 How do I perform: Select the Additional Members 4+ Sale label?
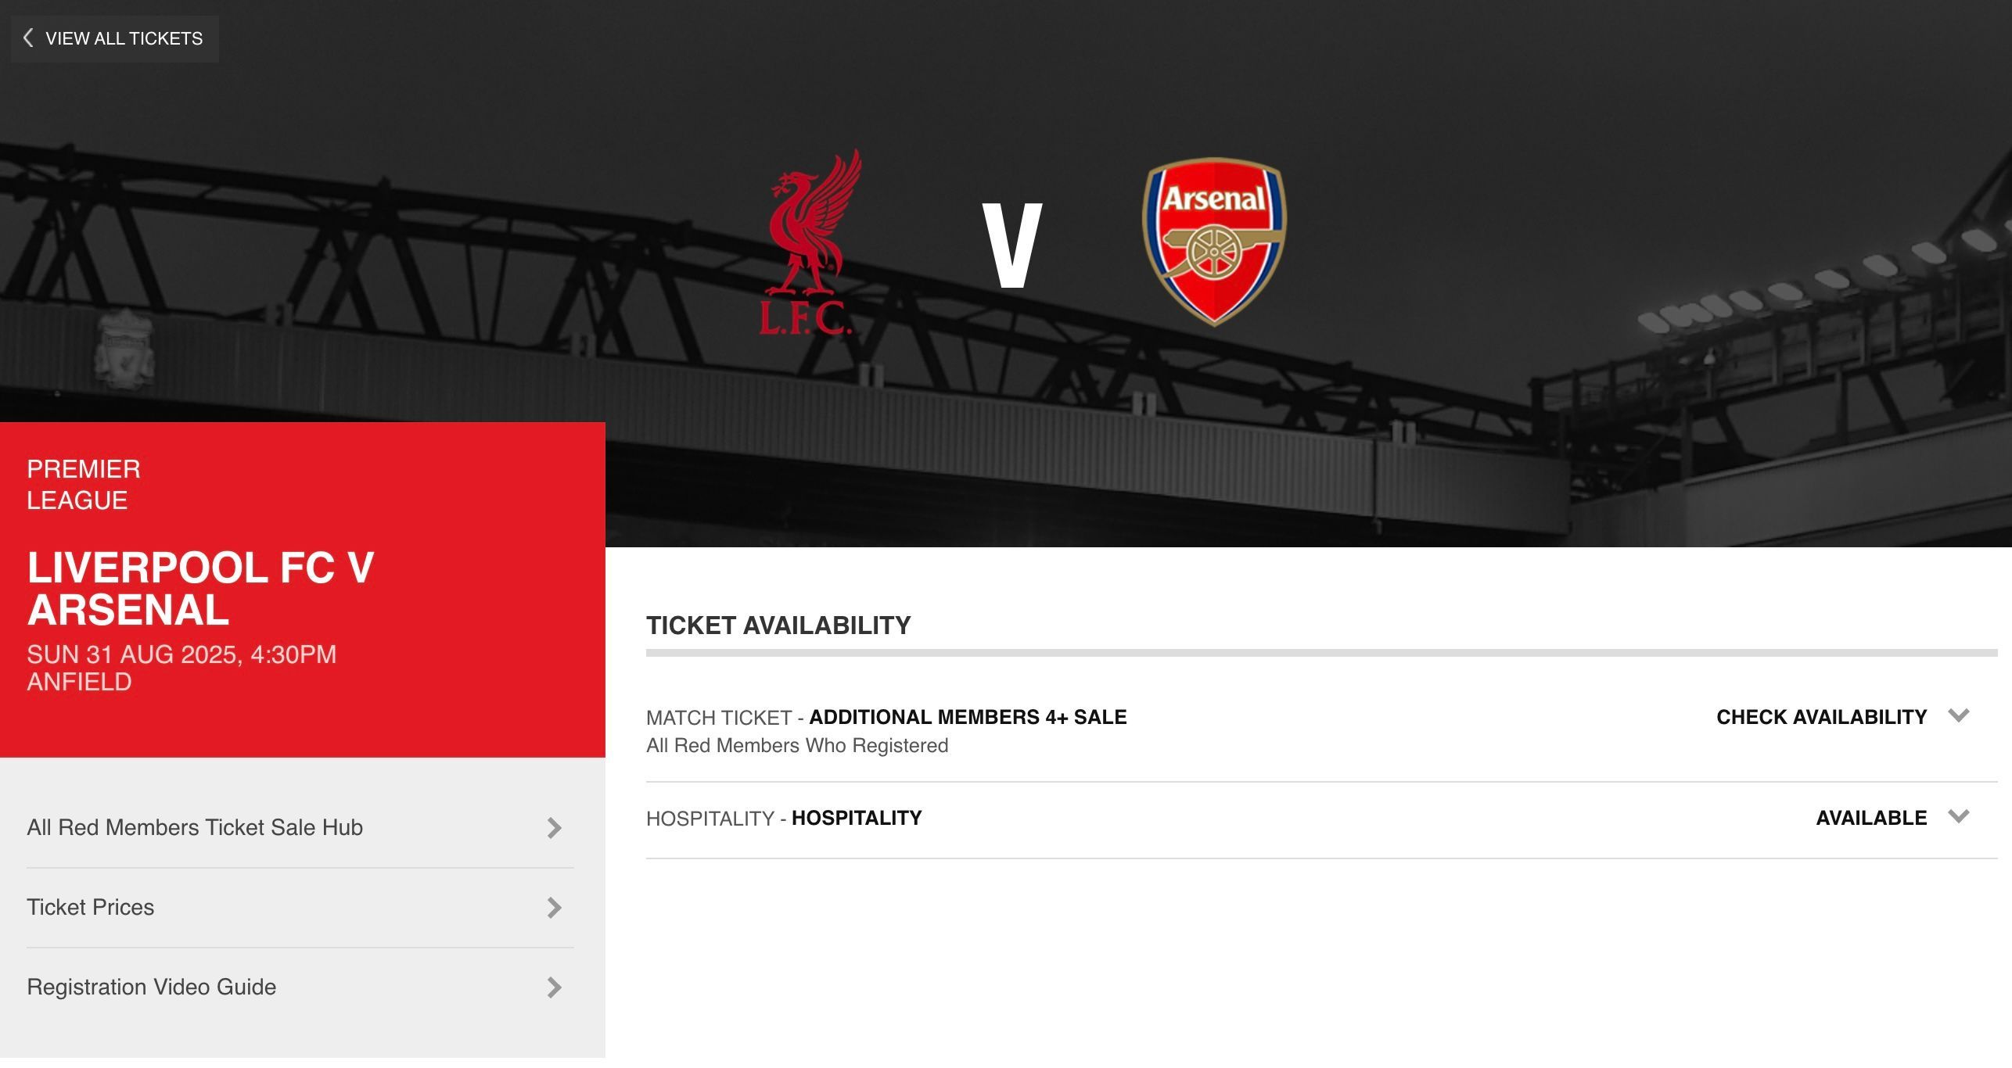(x=968, y=717)
